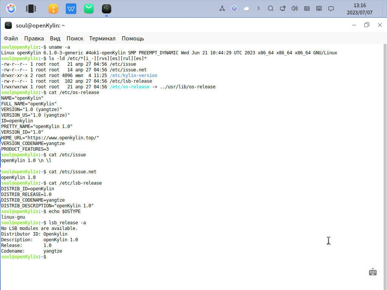Open the multitasking view icon in panel
Viewport: 387px width, 290px height.
pos(31,9)
